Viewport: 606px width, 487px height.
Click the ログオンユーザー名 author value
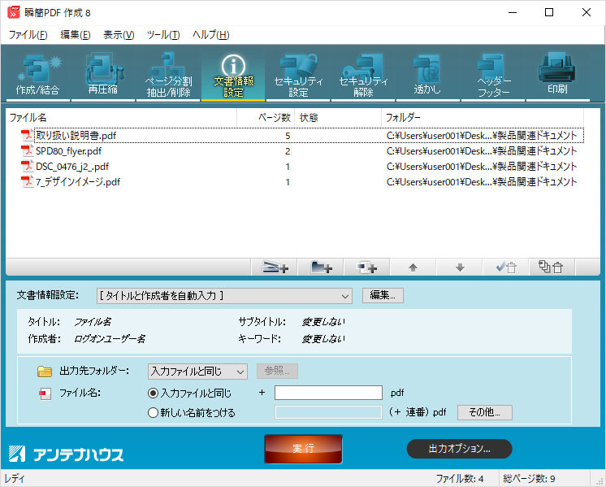pyautogui.click(x=110, y=339)
